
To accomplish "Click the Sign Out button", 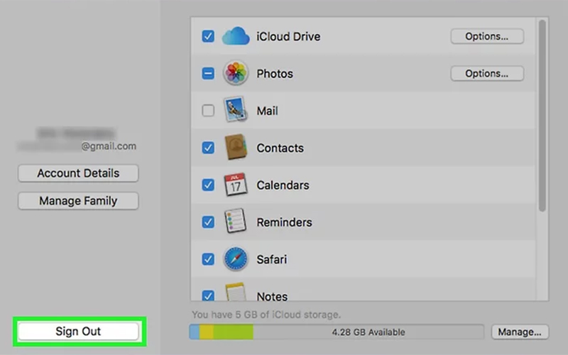I will click(x=78, y=332).
